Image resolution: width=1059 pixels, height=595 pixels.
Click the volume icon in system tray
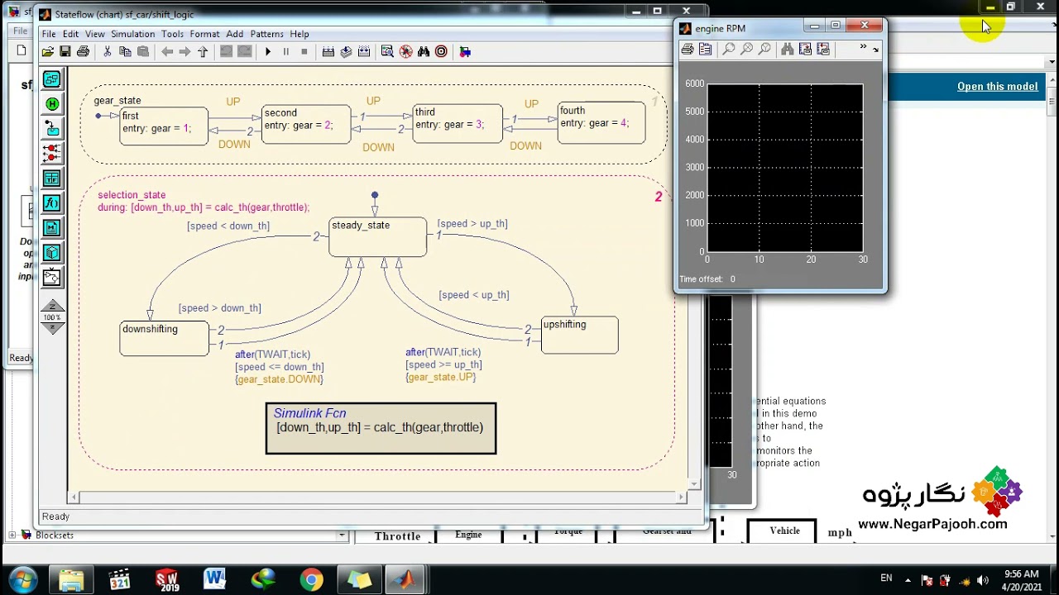(983, 580)
